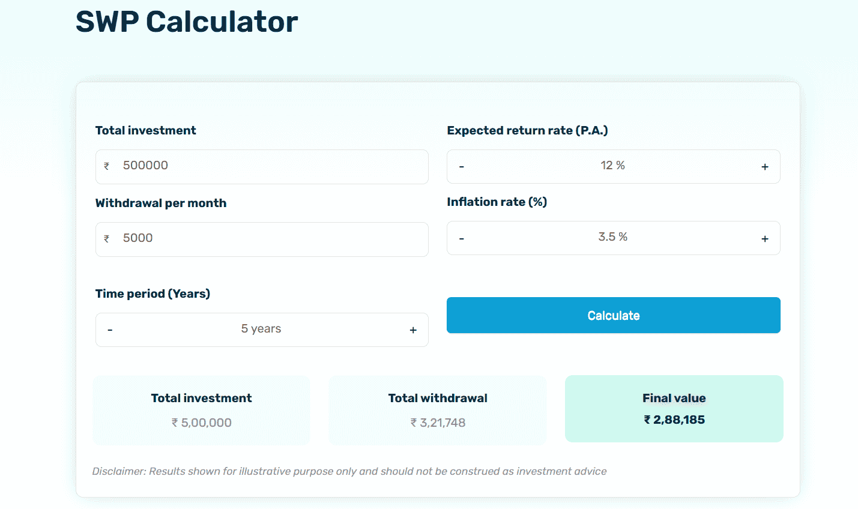858x509 pixels.
Task: Click the 5 years time period value
Action: pyautogui.click(x=262, y=328)
